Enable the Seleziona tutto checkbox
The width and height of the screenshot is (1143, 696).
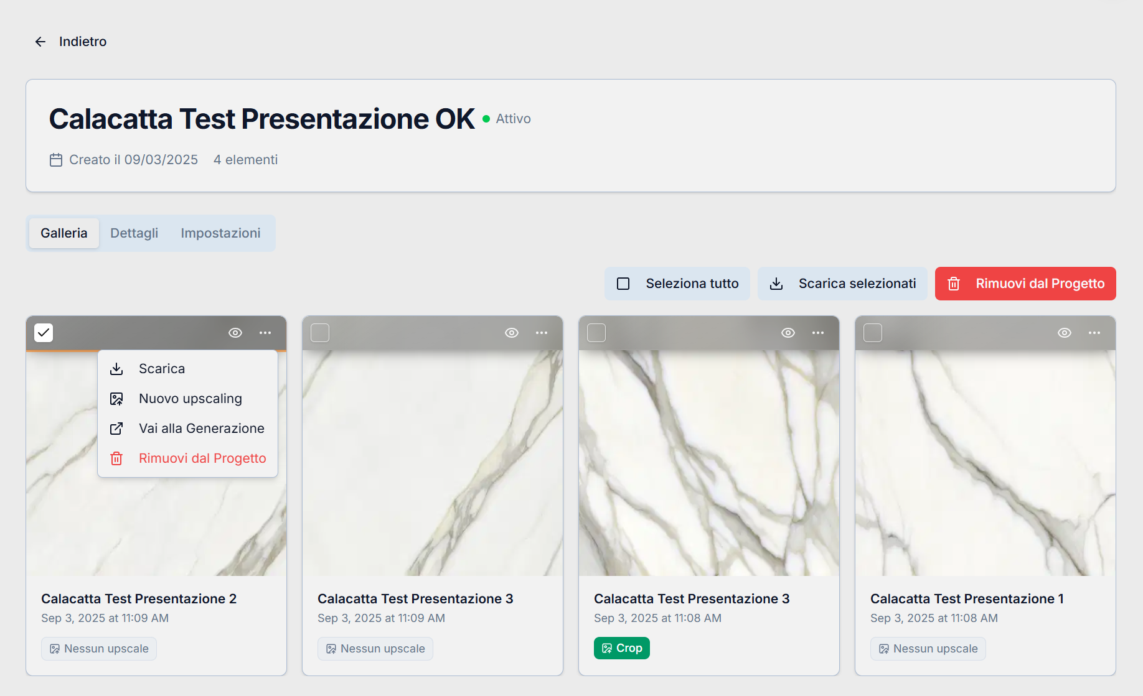(623, 284)
